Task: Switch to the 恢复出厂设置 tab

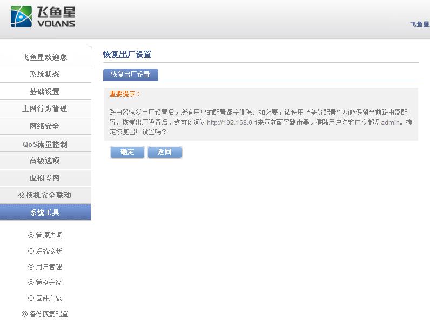Action: pos(130,75)
